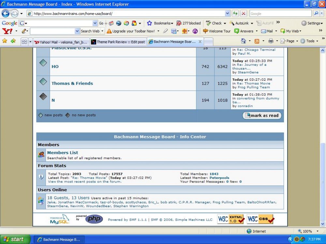Screen dimensions: 326x244
Task: Toggle Quick Tabs view button
Action: [24, 42]
